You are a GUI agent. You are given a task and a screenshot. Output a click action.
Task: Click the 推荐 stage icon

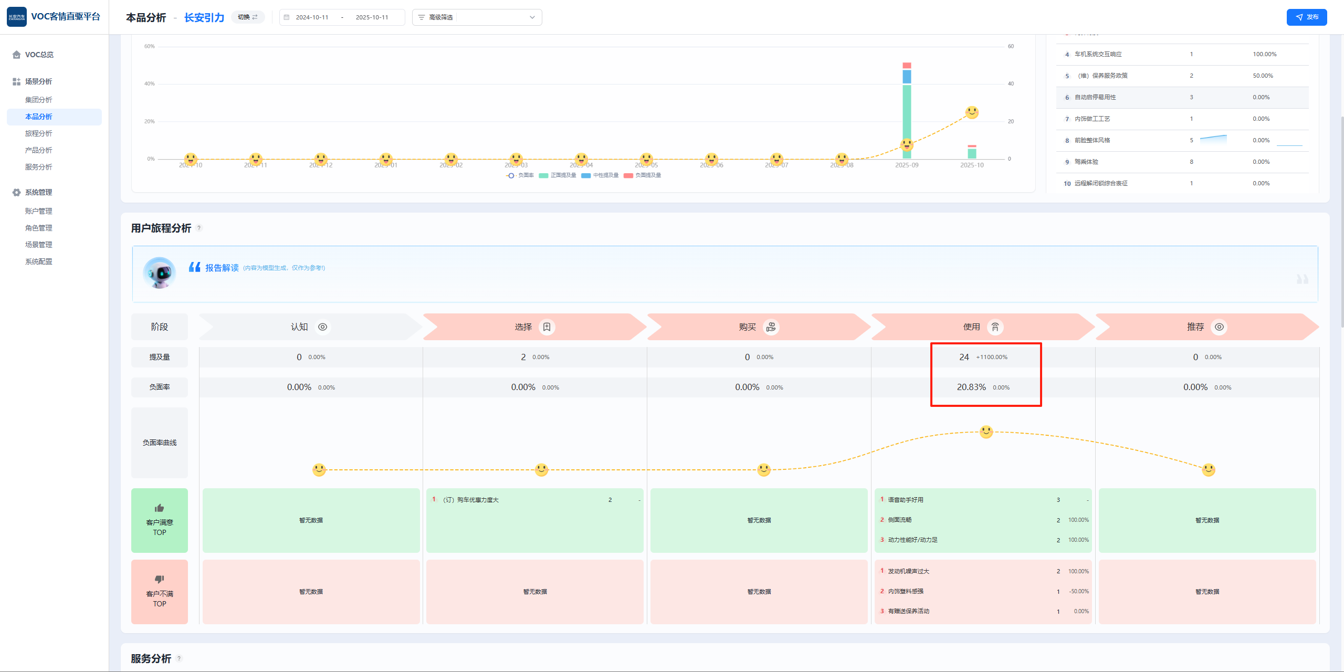pos(1219,327)
